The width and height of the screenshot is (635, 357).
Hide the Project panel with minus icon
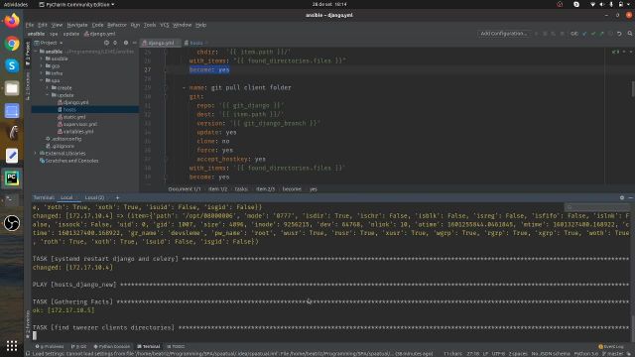135,43
